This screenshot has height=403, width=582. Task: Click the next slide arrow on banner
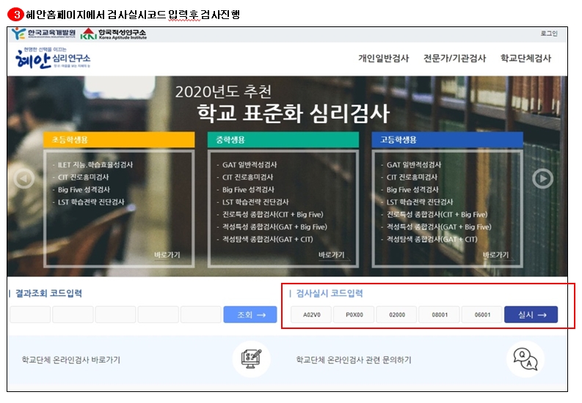(542, 179)
